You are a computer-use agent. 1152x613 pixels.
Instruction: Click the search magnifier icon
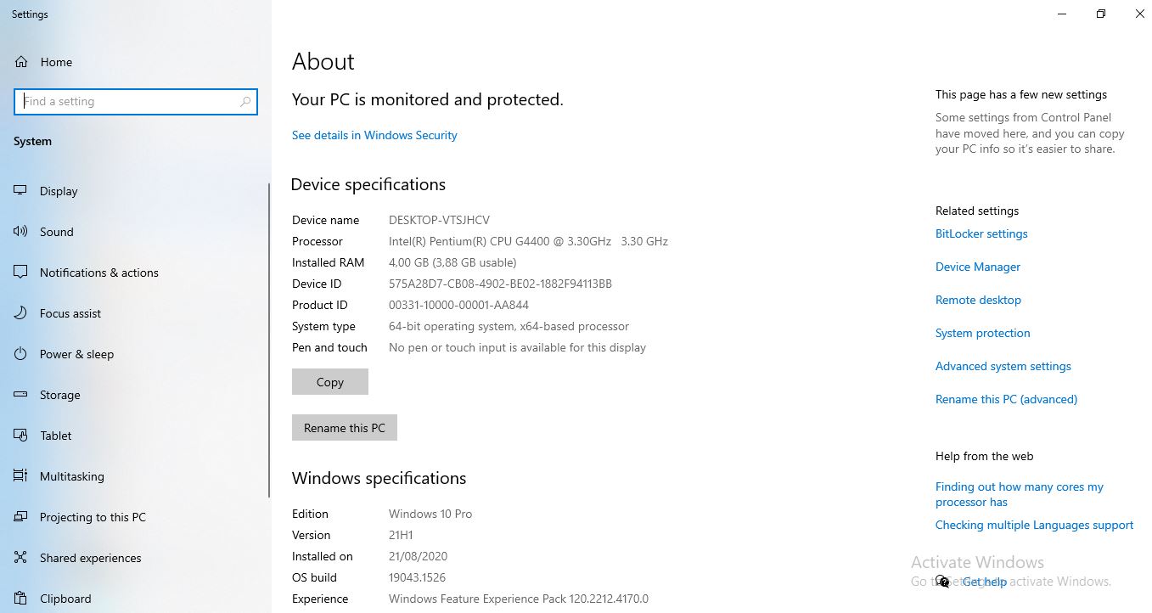coord(245,102)
